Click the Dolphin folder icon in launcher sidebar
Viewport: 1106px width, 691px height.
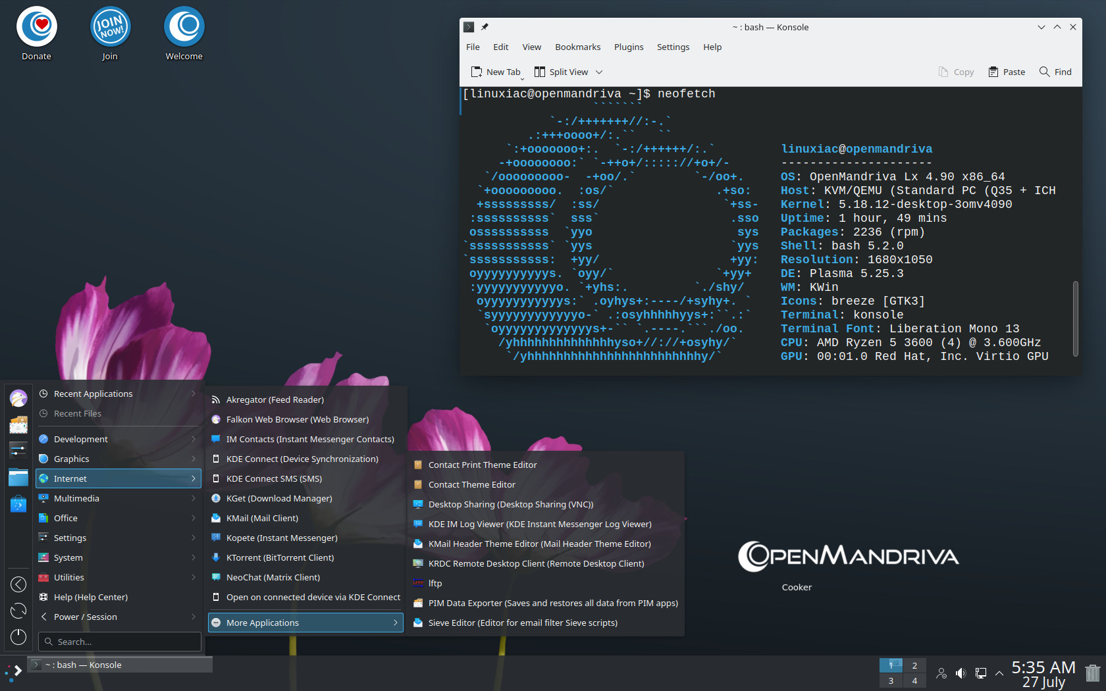18,477
